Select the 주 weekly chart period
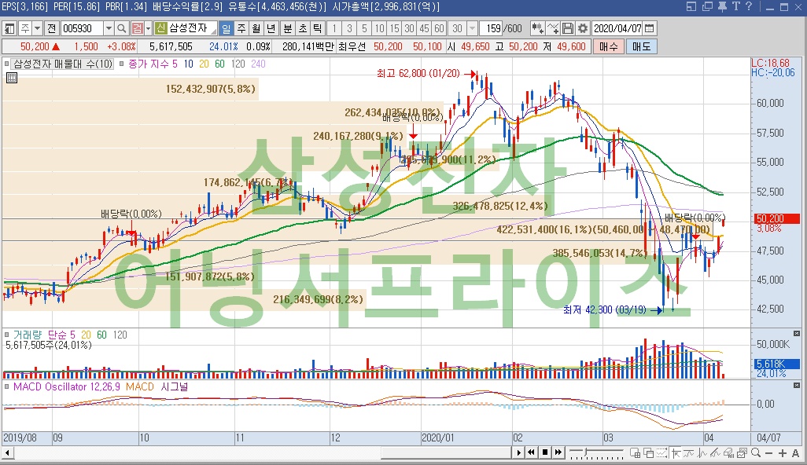This screenshot has height=465, width=807. (x=241, y=28)
